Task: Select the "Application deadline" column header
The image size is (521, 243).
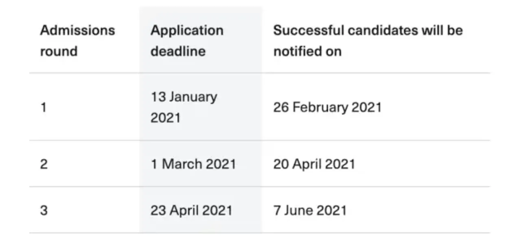Action: [187, 41]
